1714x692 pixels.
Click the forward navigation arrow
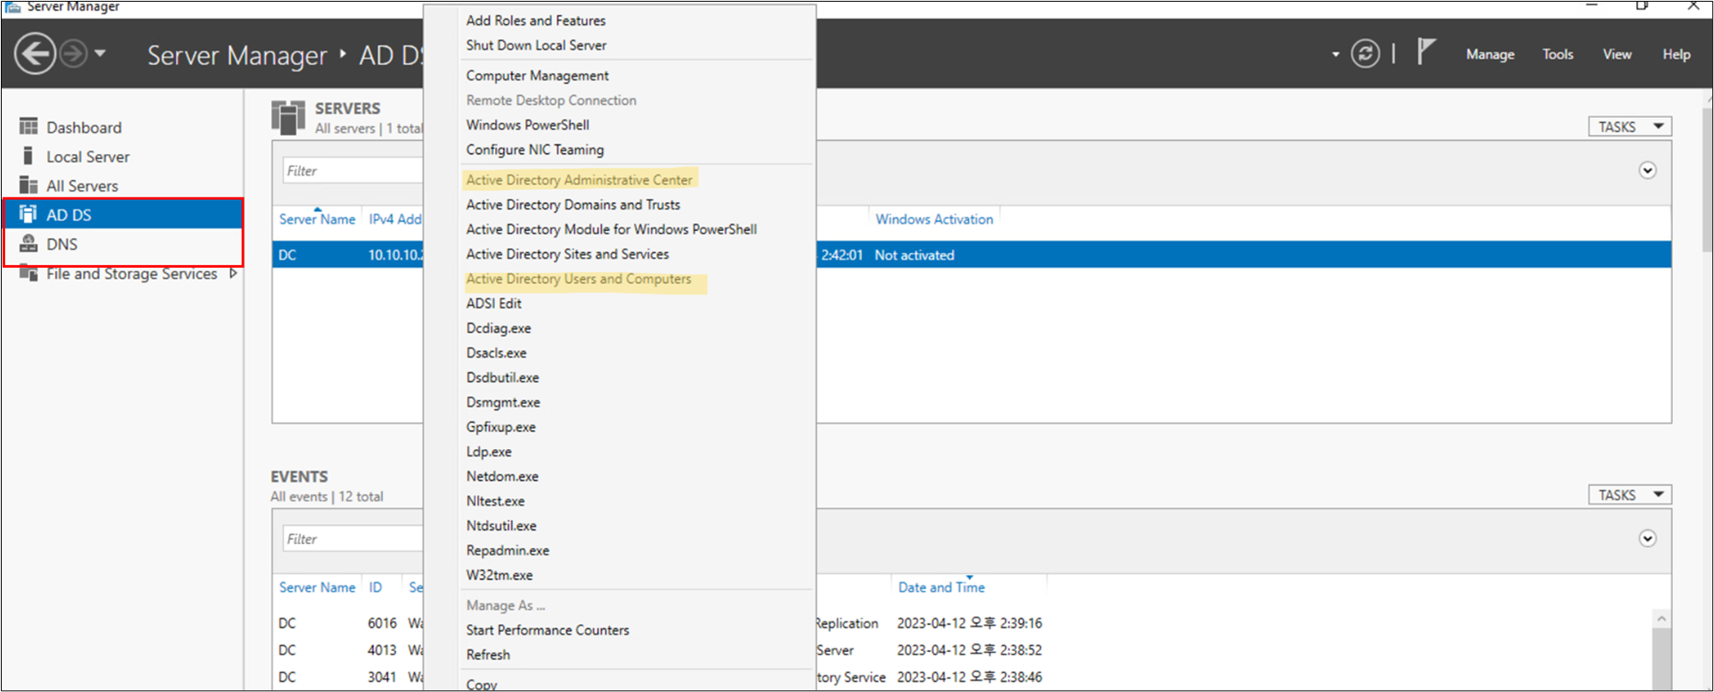click(74, 54)
